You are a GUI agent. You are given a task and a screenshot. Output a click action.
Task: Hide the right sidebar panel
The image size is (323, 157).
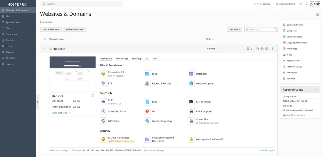(x=318, y=15)
